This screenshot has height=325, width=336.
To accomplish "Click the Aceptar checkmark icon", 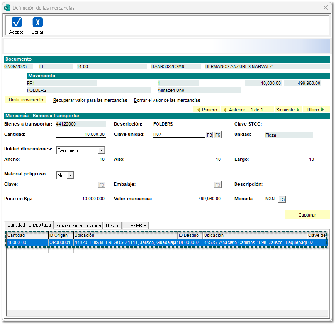I will tap(17, 22).
